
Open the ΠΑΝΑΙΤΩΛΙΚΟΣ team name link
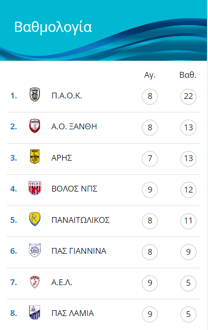81,220
